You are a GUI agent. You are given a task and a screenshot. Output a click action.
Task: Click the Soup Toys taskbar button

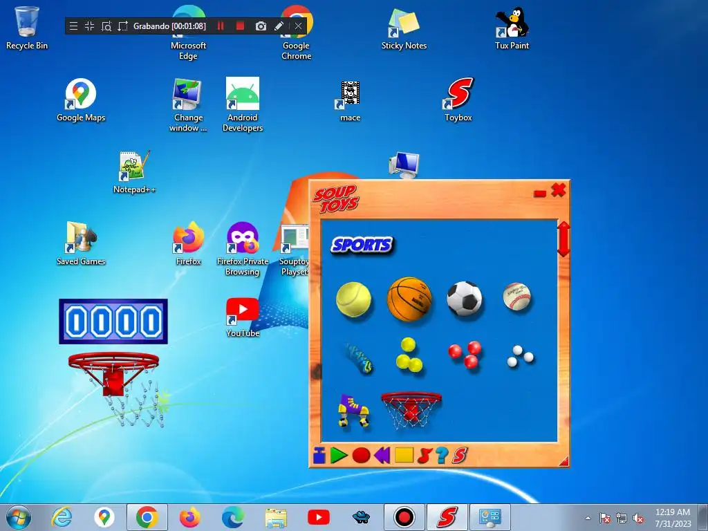(447, 517)
